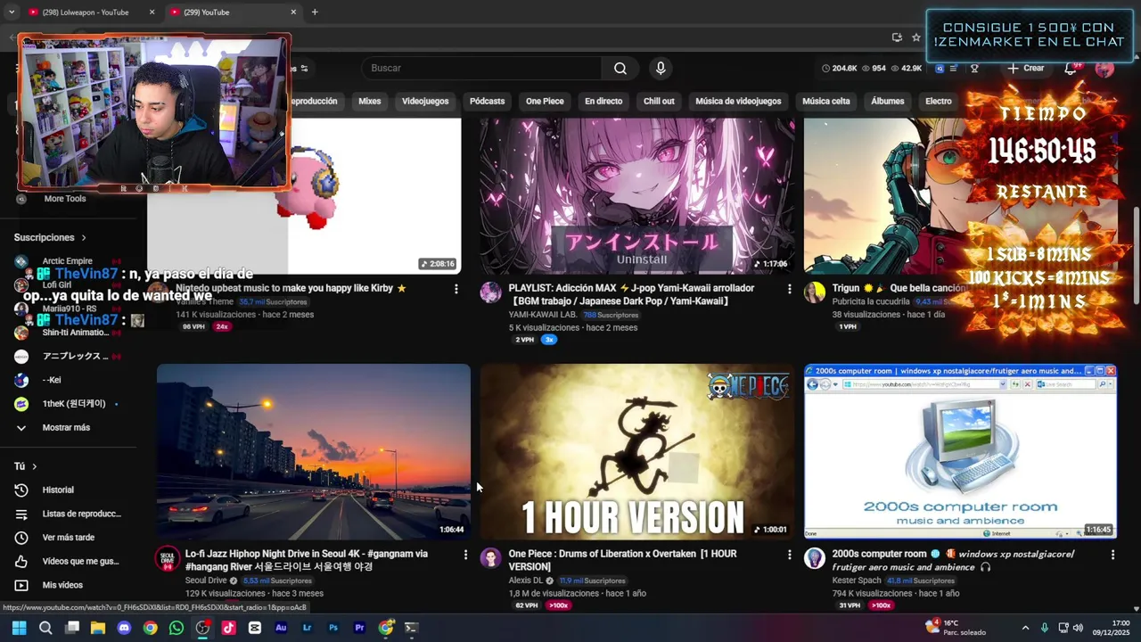Open YAMI-KAWAII LAB channel avatar
The height and width of the screenshot is (642, 1141).
pos(491,292)
